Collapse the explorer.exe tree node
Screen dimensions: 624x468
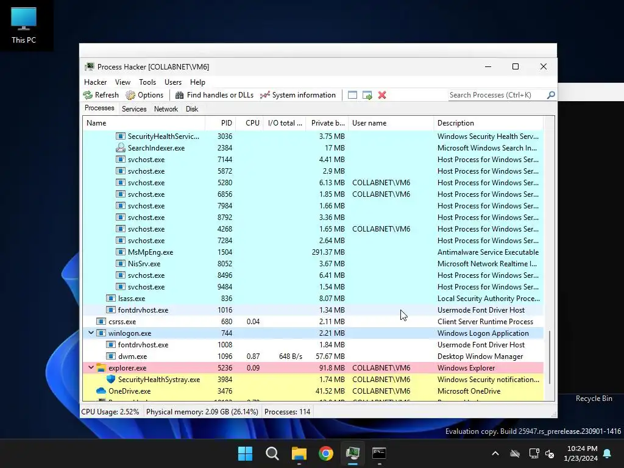(91, 367)
